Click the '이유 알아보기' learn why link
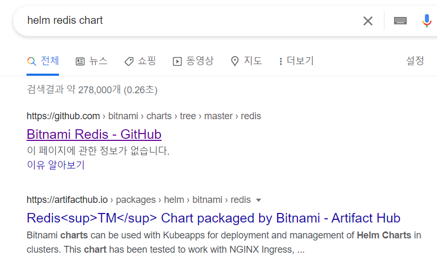437x276 pixels. coord(55,165)
